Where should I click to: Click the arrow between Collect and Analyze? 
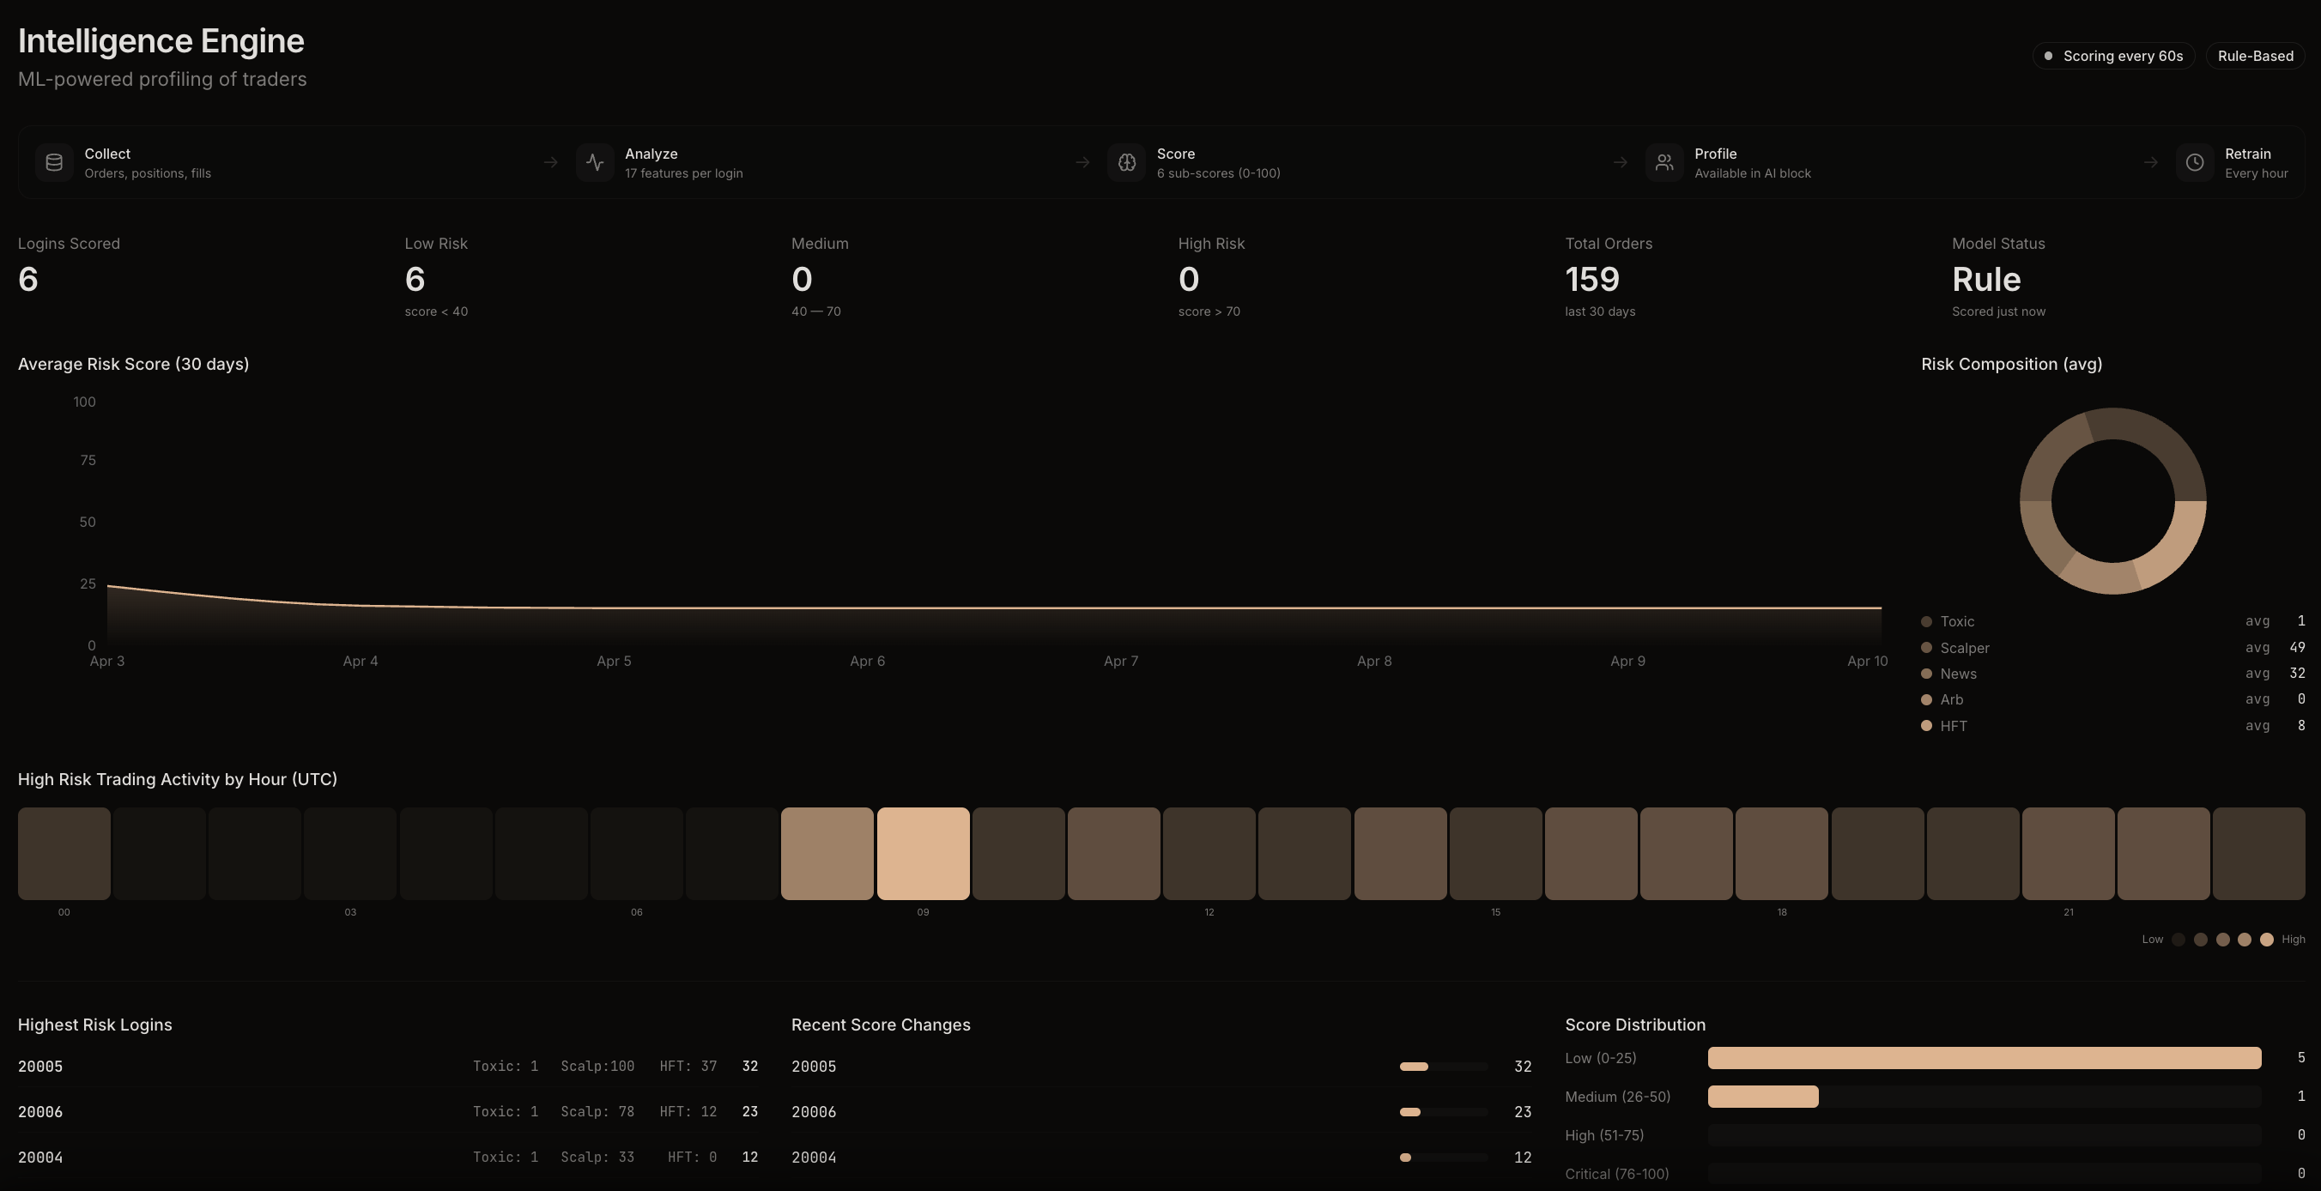[550, 162]
